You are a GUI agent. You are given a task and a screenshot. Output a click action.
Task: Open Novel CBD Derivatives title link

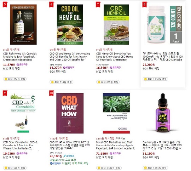(115, 145)
